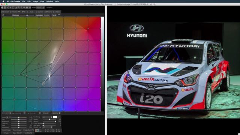This screenshot has height=135, width=240.
Task: Click the Tint slider handle
Action: coord(19,119)
